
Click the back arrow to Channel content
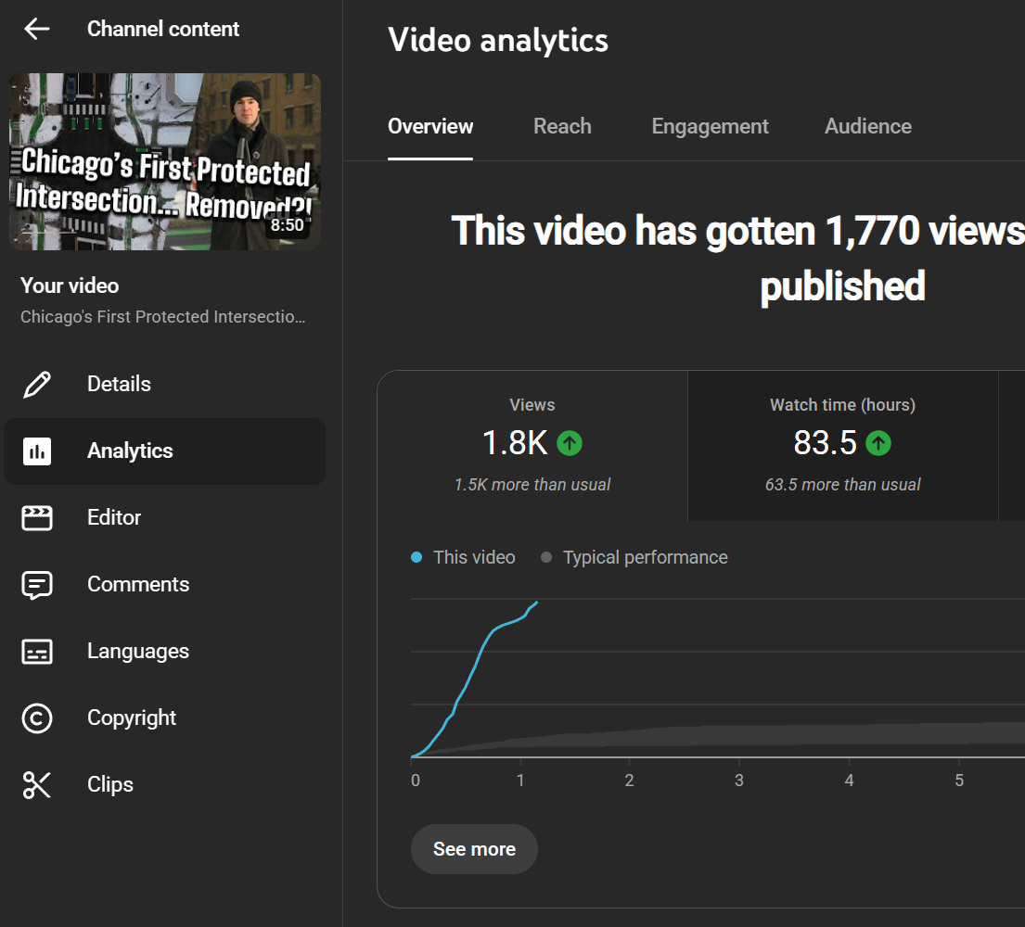(x=37, y=29)
